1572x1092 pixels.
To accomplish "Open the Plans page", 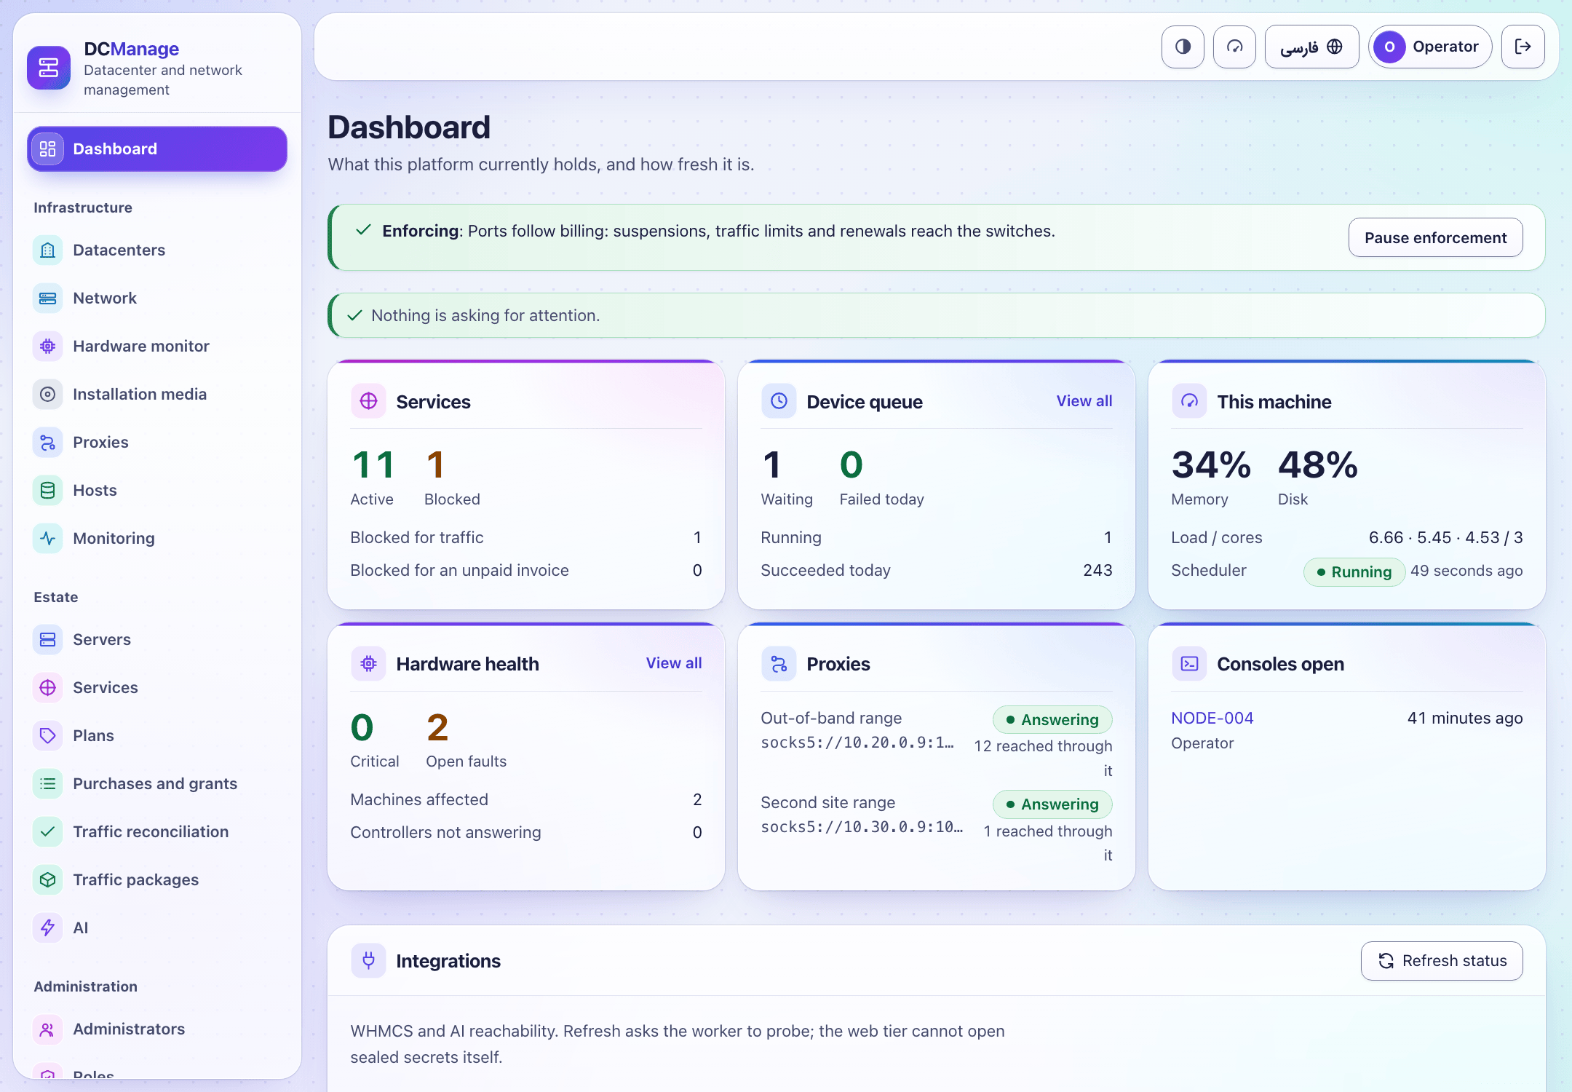I will pos(157,735).
